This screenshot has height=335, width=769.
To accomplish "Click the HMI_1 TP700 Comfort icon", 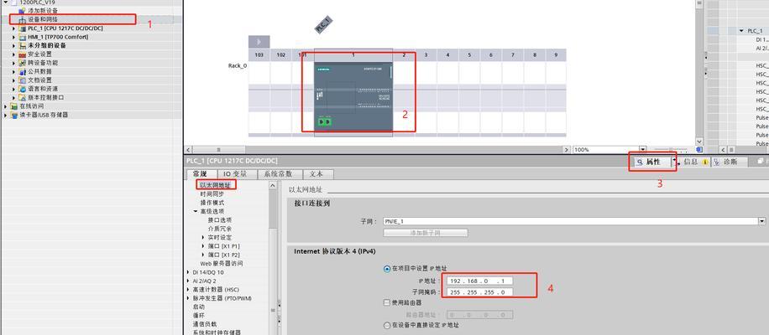I will 22,37.
